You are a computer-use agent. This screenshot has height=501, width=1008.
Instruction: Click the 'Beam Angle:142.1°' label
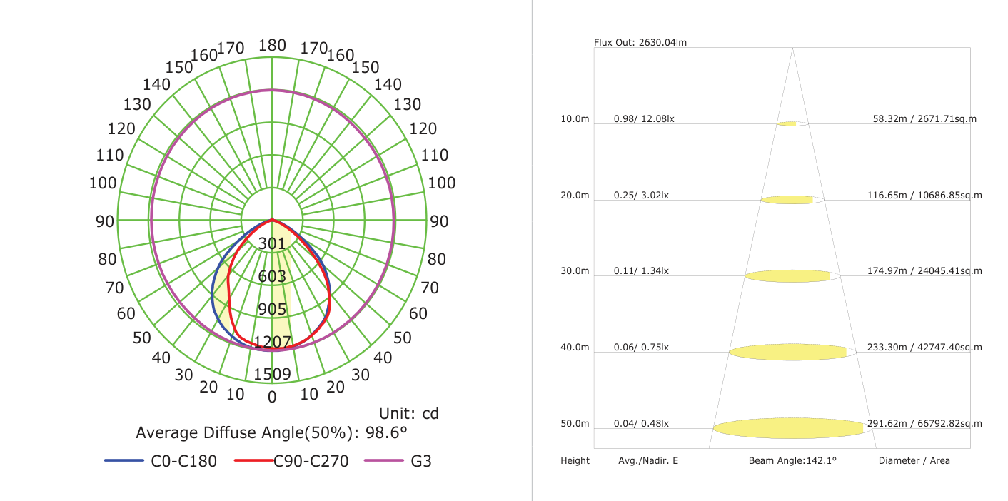click(792, 461)
